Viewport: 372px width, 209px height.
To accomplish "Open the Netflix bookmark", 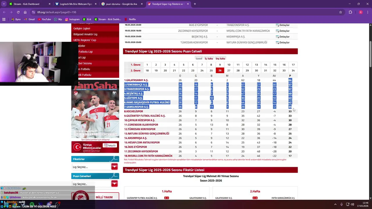I will click(x=130, y=19).
